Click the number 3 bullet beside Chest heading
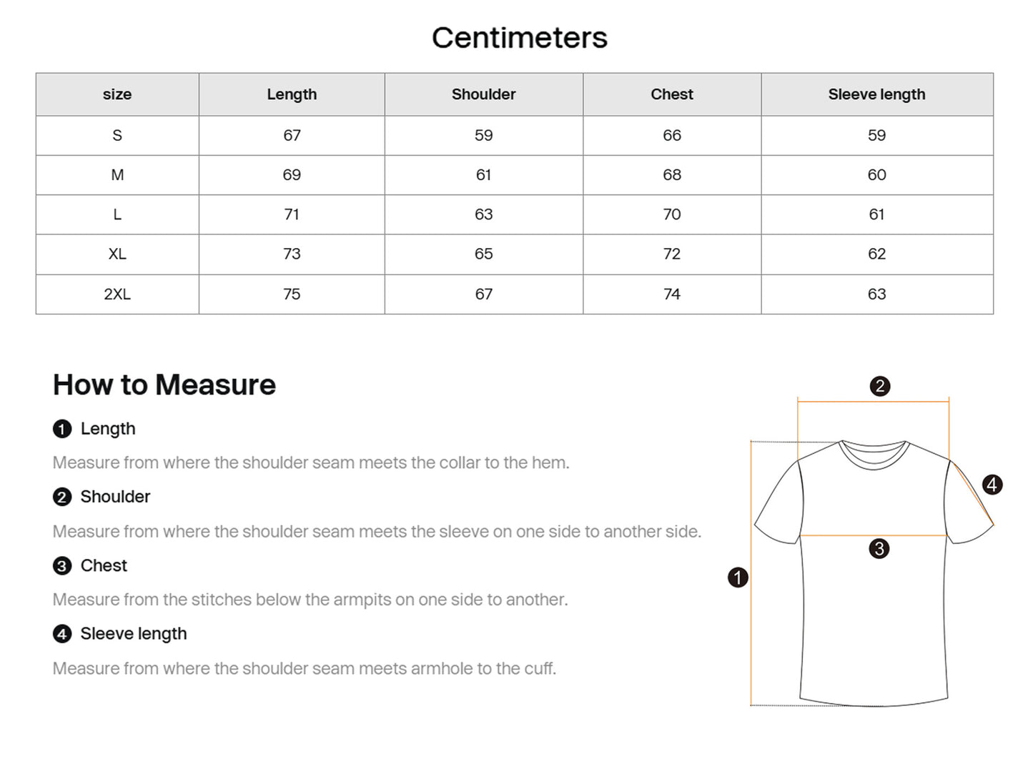Viewport: 1033px width, 774px height. pos(62,566)
